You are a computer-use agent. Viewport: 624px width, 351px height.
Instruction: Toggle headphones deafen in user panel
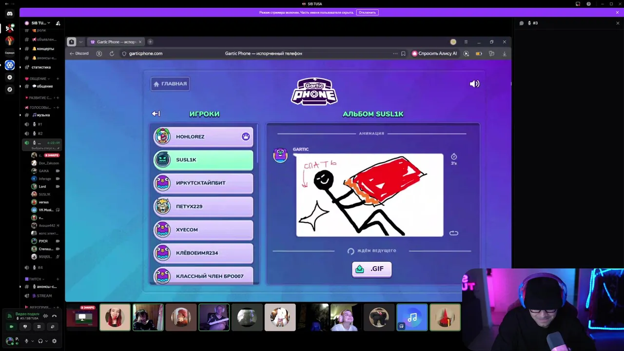pos(40,341)
